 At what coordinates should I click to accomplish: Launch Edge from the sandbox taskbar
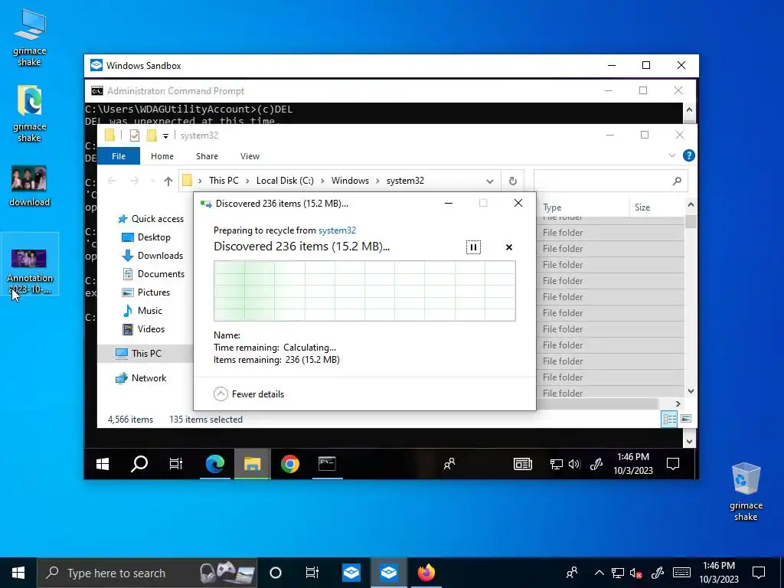[x=215, y=464]
